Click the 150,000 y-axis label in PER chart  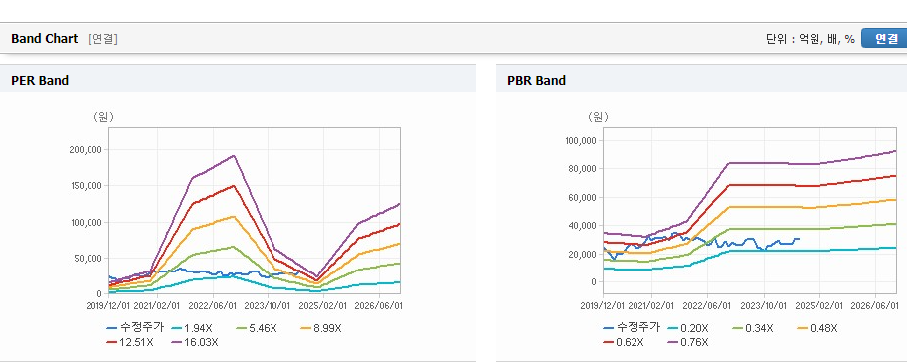point(86,186)
